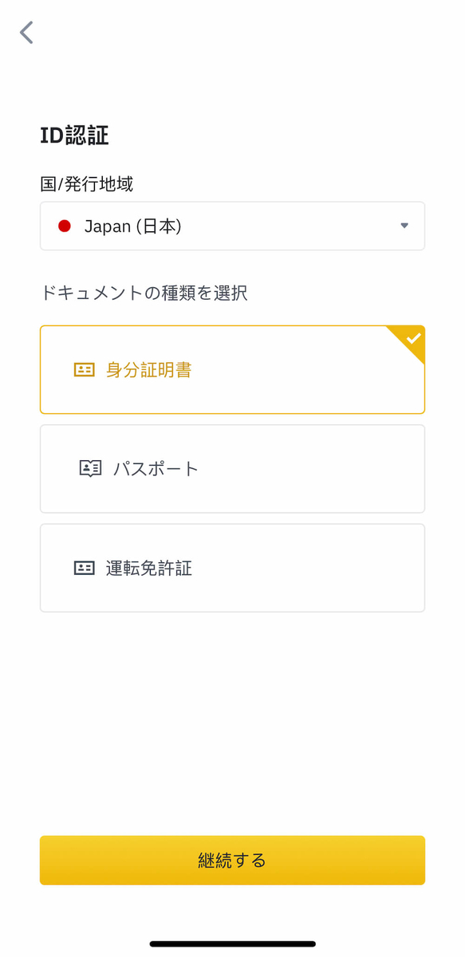Viewport: 465px width, 957px height.
Task: Tap the iOS home indicator bar
Action: [x=233, y=944]
